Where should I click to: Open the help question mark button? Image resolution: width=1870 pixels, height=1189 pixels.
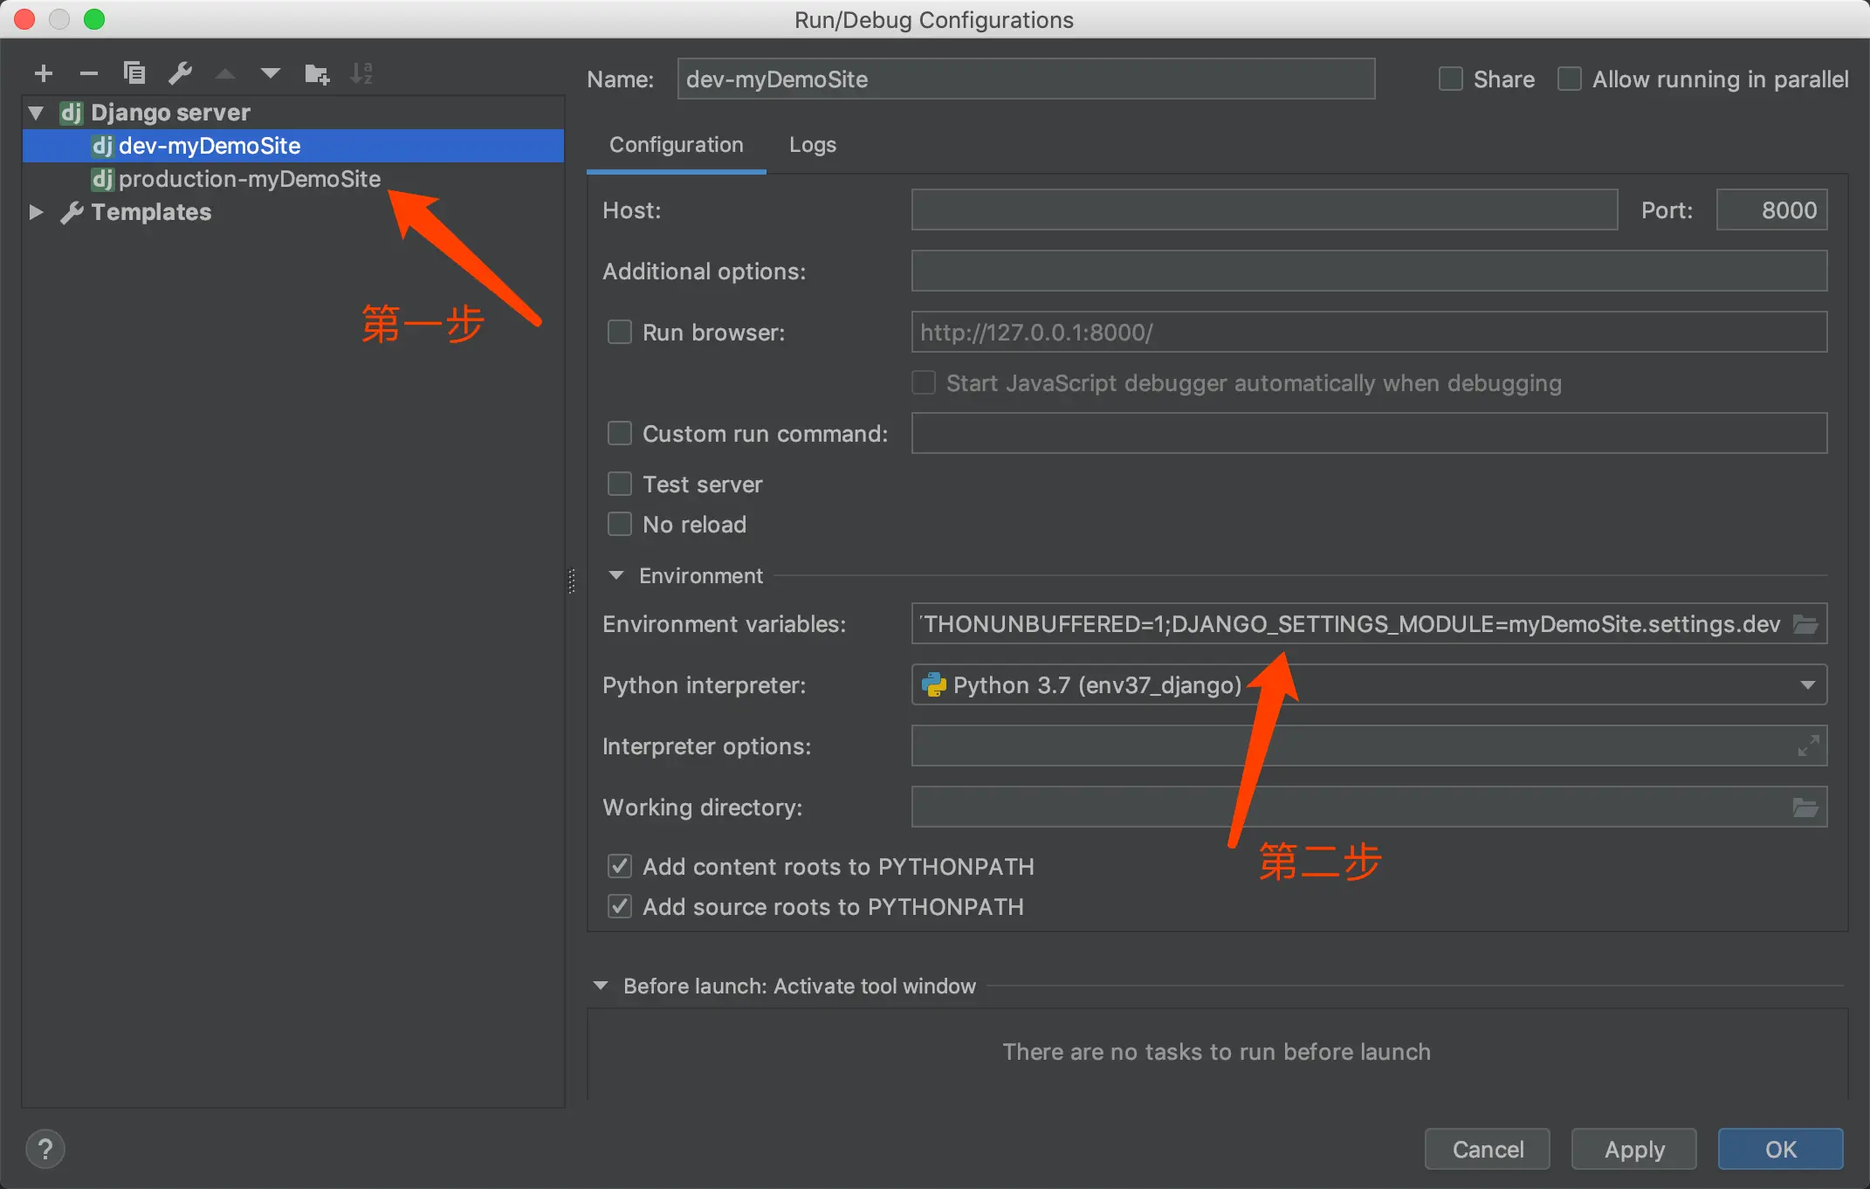tap(45, 1149)
